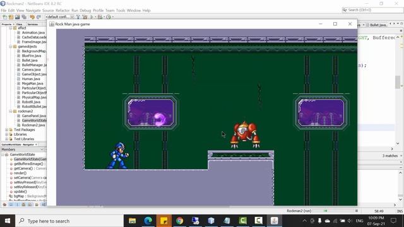Screen dimensions: 404x227
Task: Click the Camtasia green C taskbar icon
Action: point(242,221)
